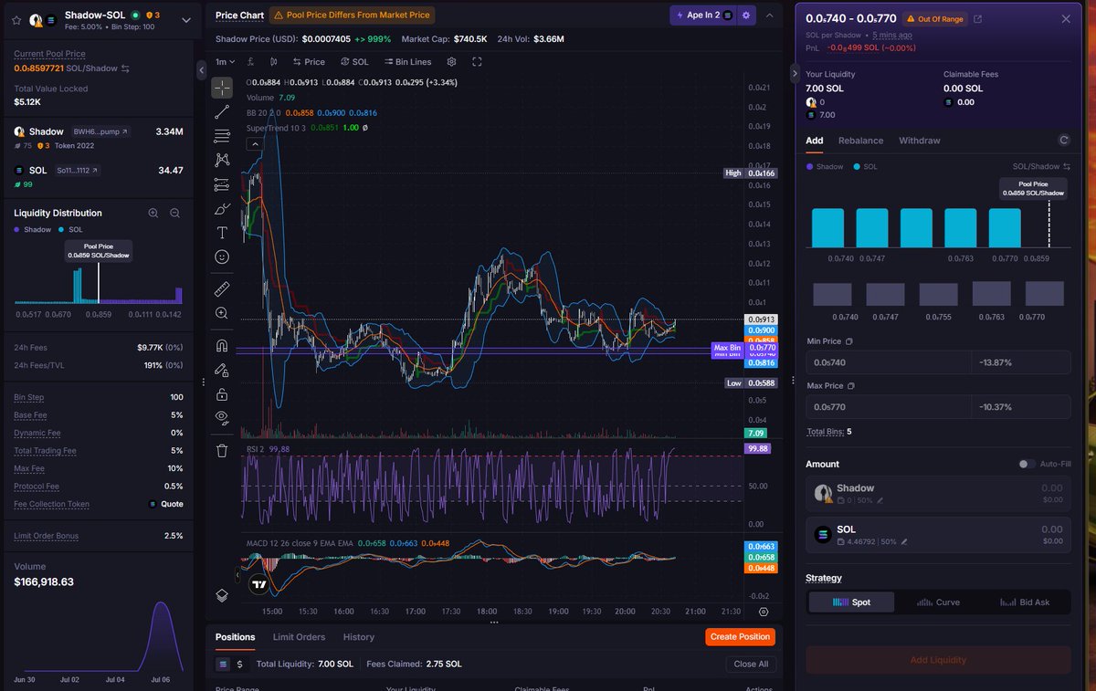
Task: Toggle lock all drawings
Action: 222,394
